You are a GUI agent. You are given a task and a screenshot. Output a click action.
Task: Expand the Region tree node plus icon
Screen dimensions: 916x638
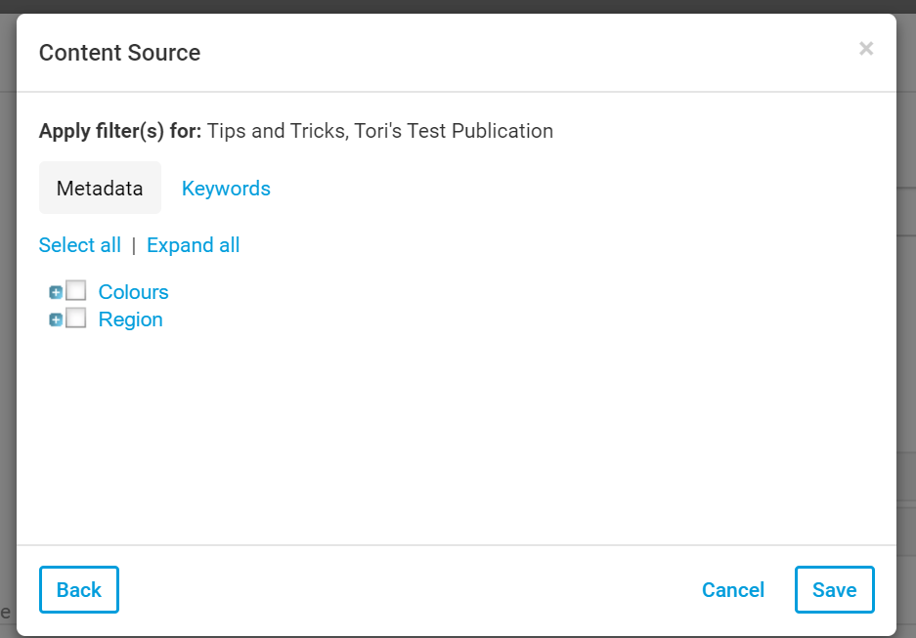(56, 319)
